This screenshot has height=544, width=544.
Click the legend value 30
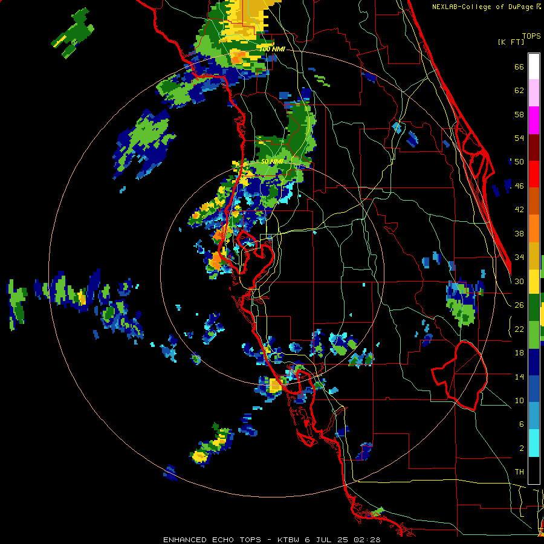(x=519, y=281)
